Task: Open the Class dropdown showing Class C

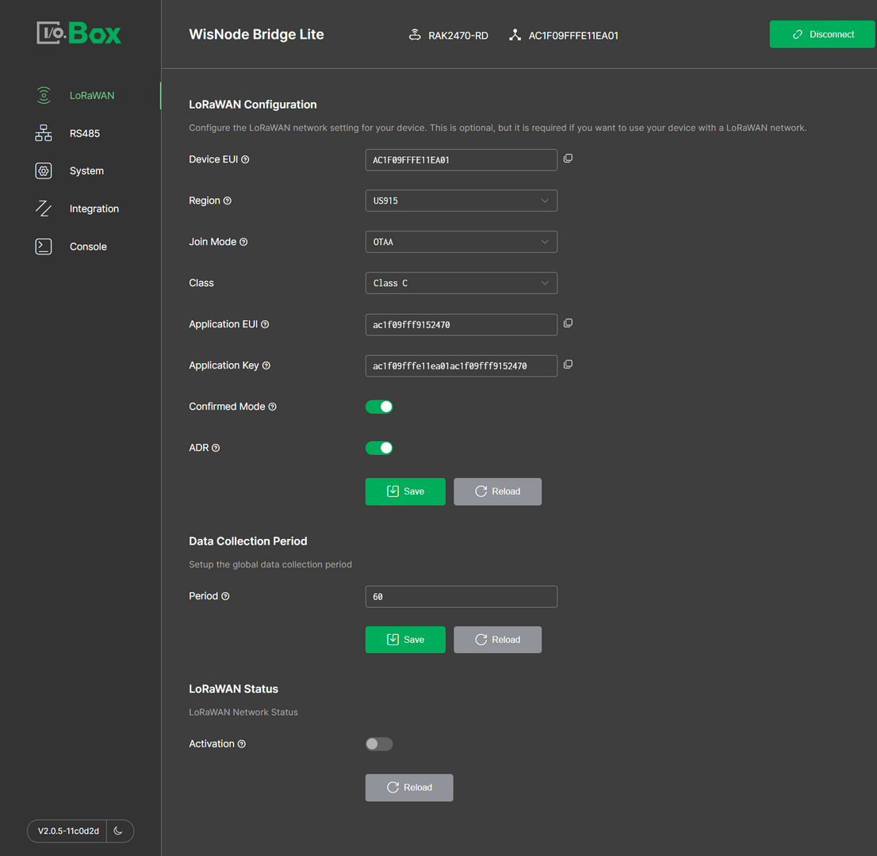Action: click(x=461, y=283)
